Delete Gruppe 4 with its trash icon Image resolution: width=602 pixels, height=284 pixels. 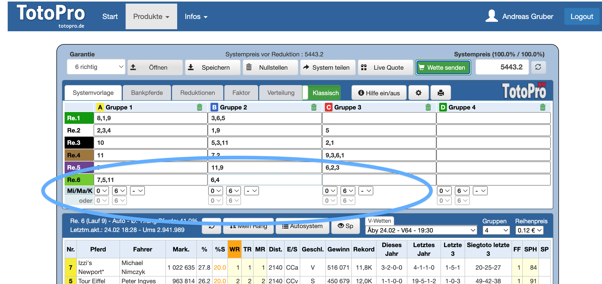pyautogui.click(x=543, y=107)
